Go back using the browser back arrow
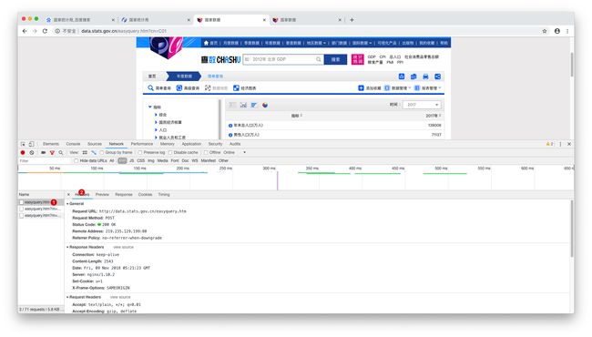The height and width of the screenshot is (337, 592). pos(25,31)
